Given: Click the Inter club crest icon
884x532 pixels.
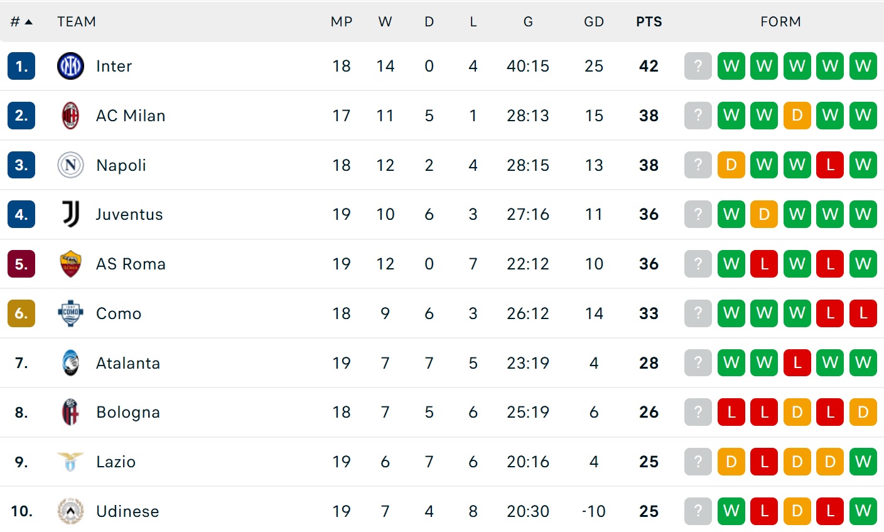Looking at the screenshot, I should coord(70,66).
